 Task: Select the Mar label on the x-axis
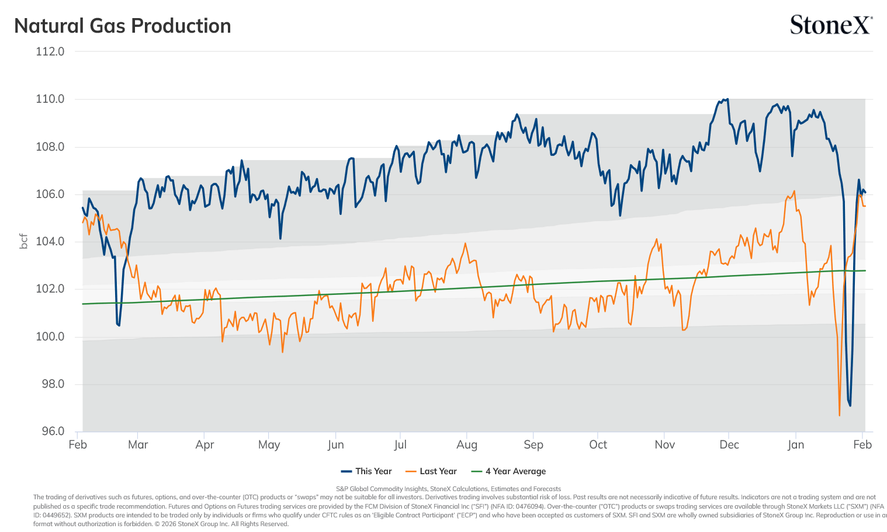tap(138, 444)
